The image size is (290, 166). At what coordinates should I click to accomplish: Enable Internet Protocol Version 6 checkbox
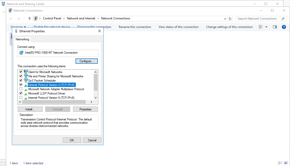pos(21,97)
